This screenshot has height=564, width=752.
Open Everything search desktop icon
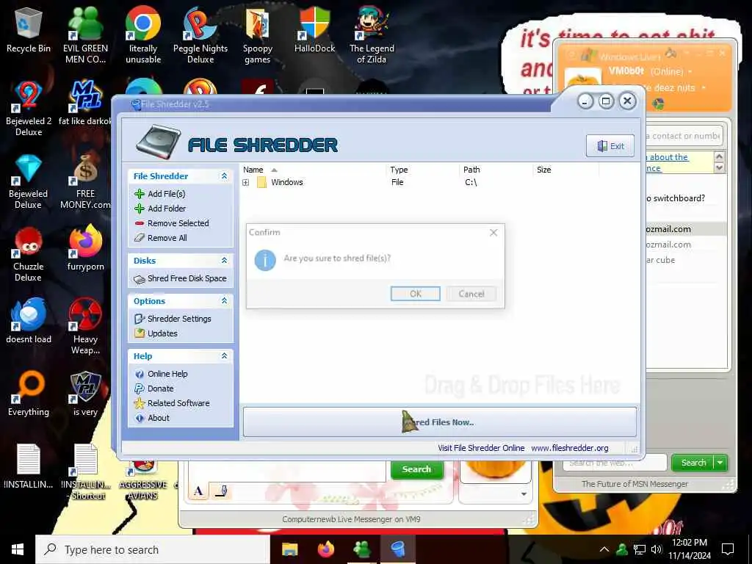pos(29,394)
